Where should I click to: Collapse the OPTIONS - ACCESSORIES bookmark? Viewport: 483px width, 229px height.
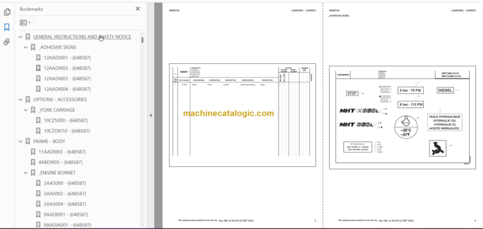tap(20, 100)
